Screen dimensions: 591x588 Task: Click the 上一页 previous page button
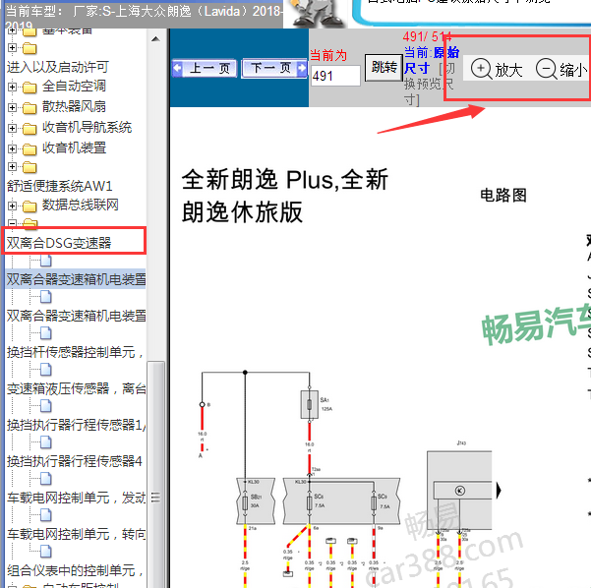point(205,68)
